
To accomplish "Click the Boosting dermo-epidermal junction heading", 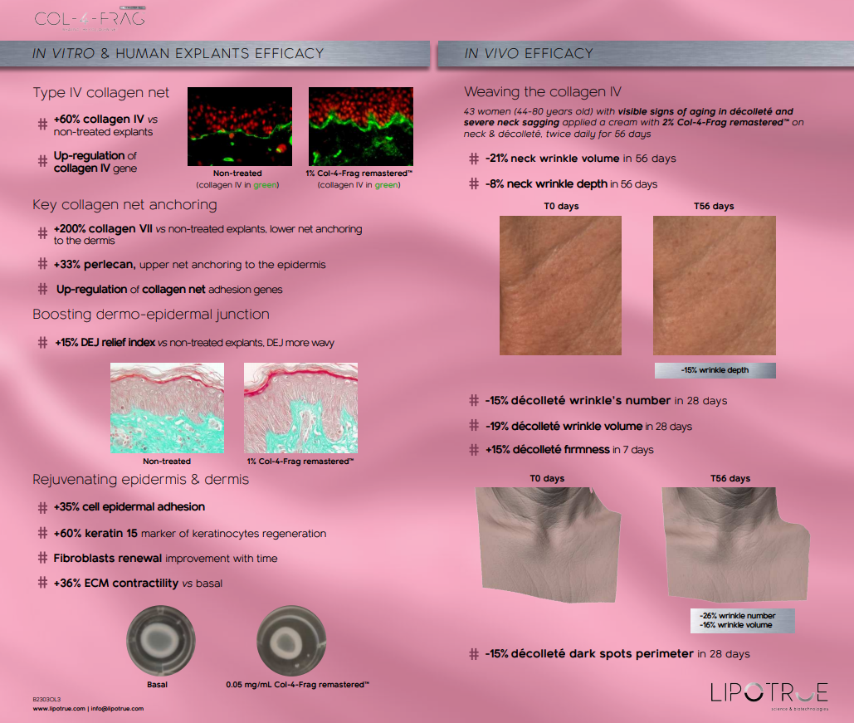I will (x=151, y=315).
